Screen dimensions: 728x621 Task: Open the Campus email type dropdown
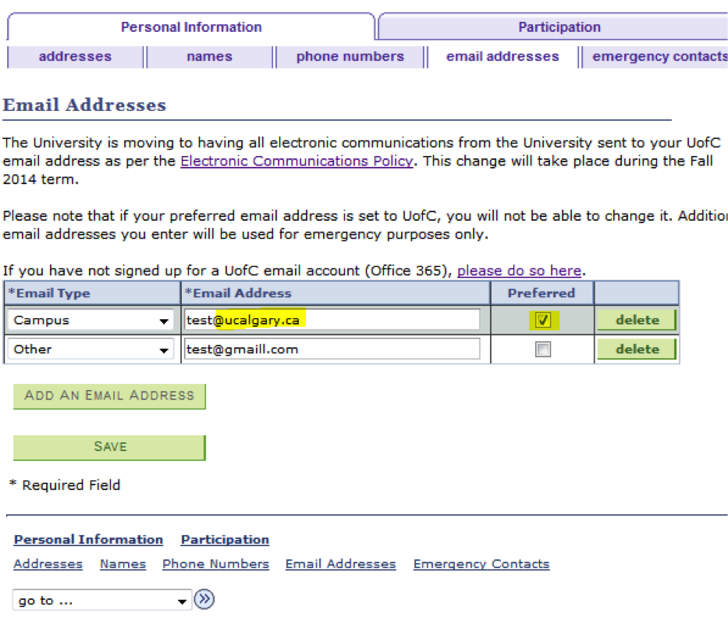(91, 320)
